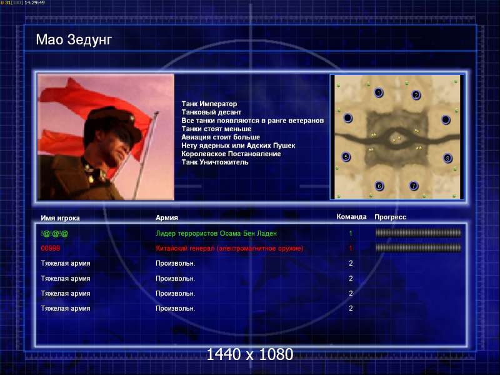Click team number of player !@!@!@

coord(351,233)
